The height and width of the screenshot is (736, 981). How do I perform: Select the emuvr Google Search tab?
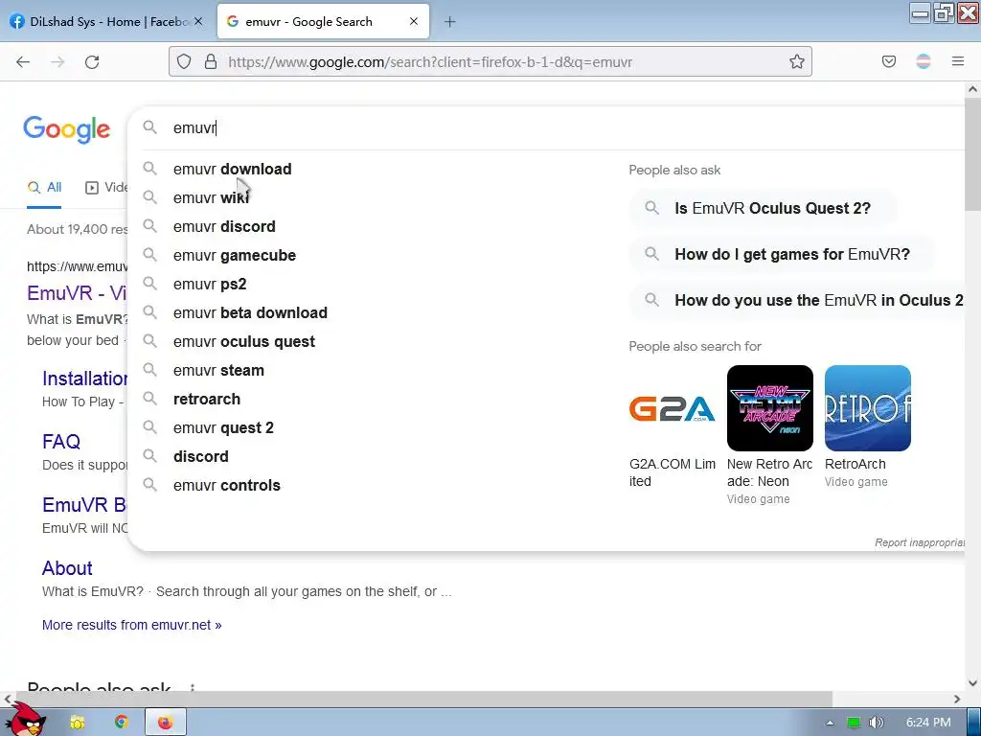point(323,21)
